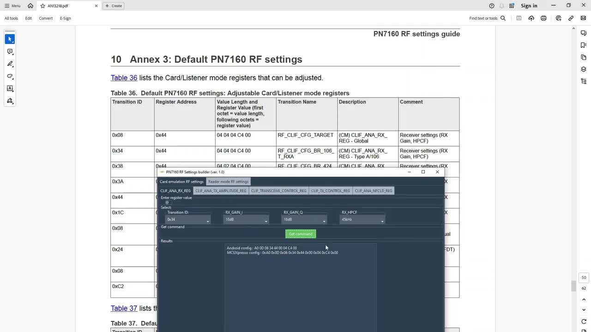This screenshot has height=332, width=591.
Task: Open the Add text tool
Action: click(x=10, y=89)
